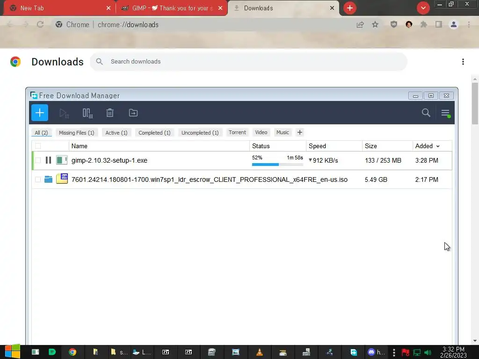
Task: Click the Chrome reload button
Action: point(40,24)
